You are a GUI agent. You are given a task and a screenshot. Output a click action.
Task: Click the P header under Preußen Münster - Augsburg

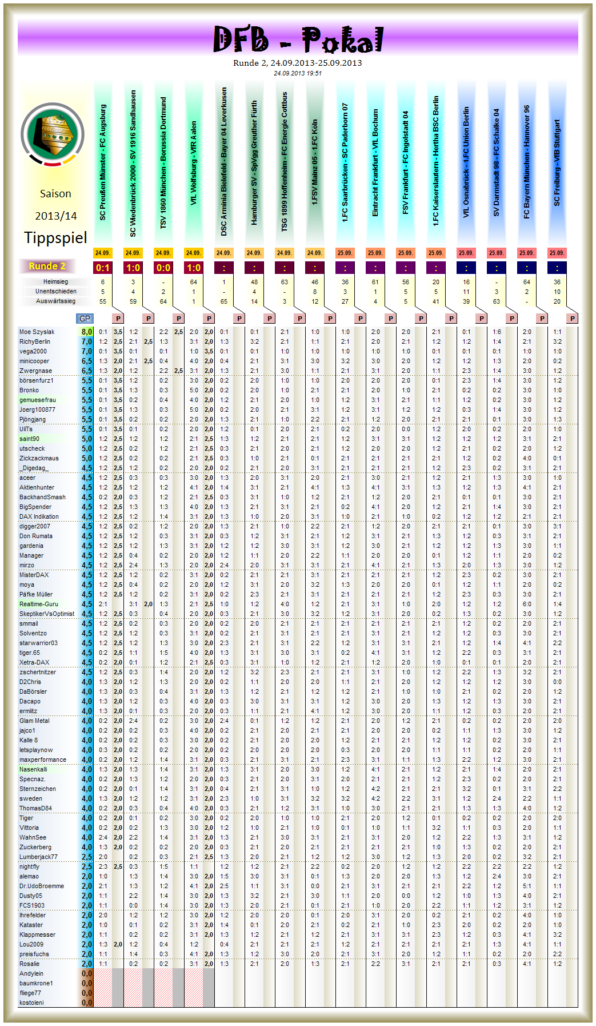[118, 319]
